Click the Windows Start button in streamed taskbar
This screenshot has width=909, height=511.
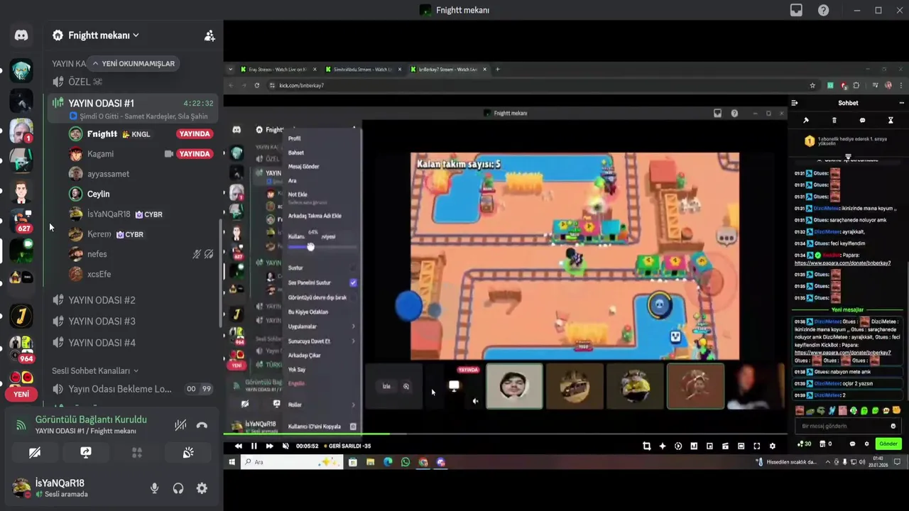pos(232,462)
